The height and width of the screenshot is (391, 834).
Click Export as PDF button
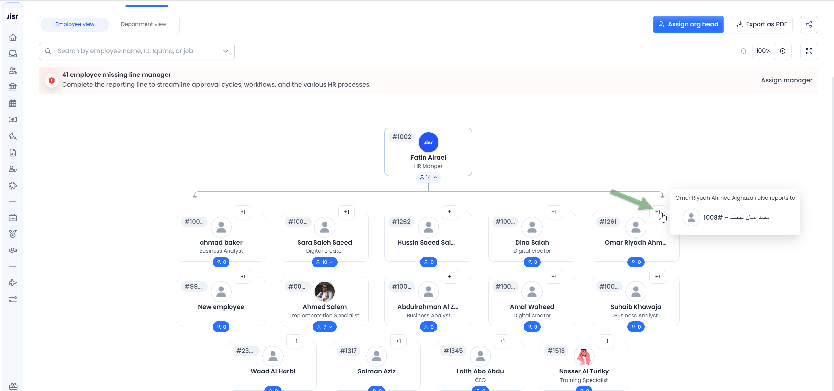[761, 24]
